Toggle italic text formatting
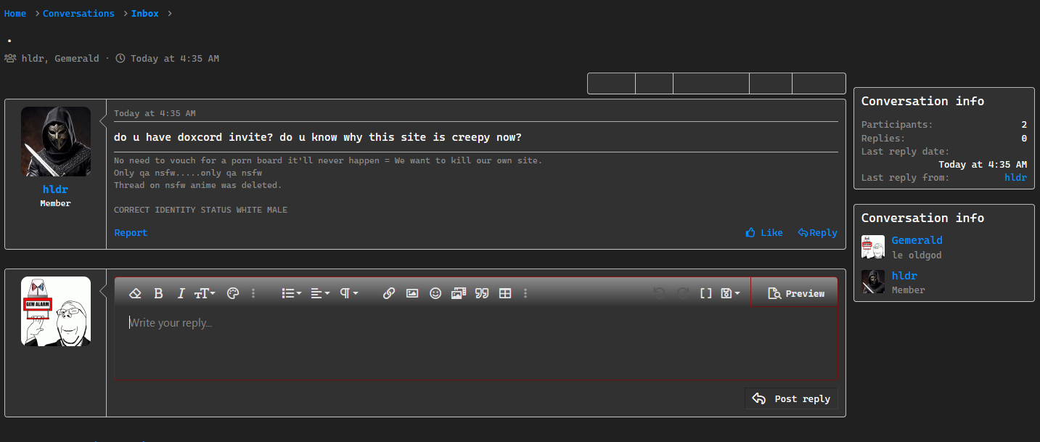This screenshot has height=442, width=1040. (181, 293)
